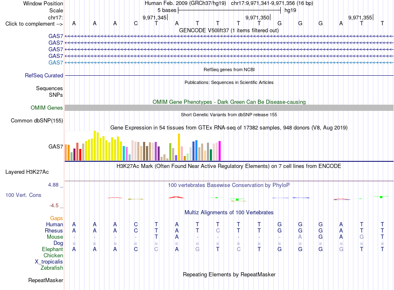Click the 5 bases scale bar

229,10
